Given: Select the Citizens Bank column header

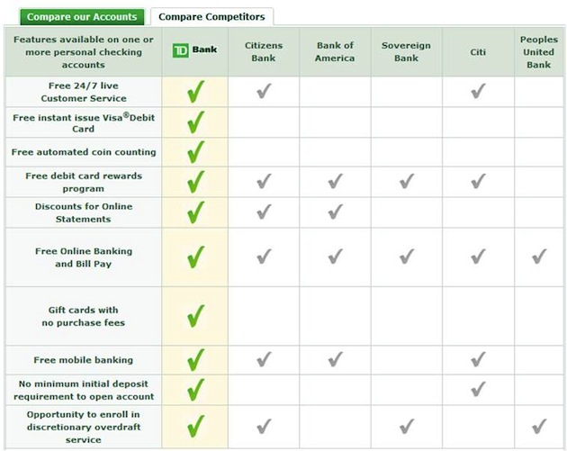Looking at the screenshot, I should 264,51.
